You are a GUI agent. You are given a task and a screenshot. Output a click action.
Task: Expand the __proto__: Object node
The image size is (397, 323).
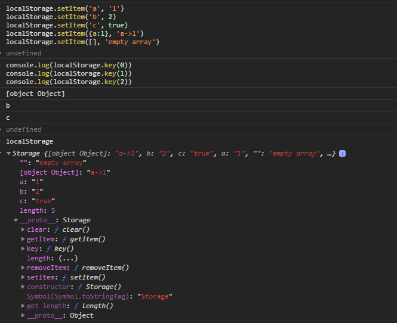point(23,315)
